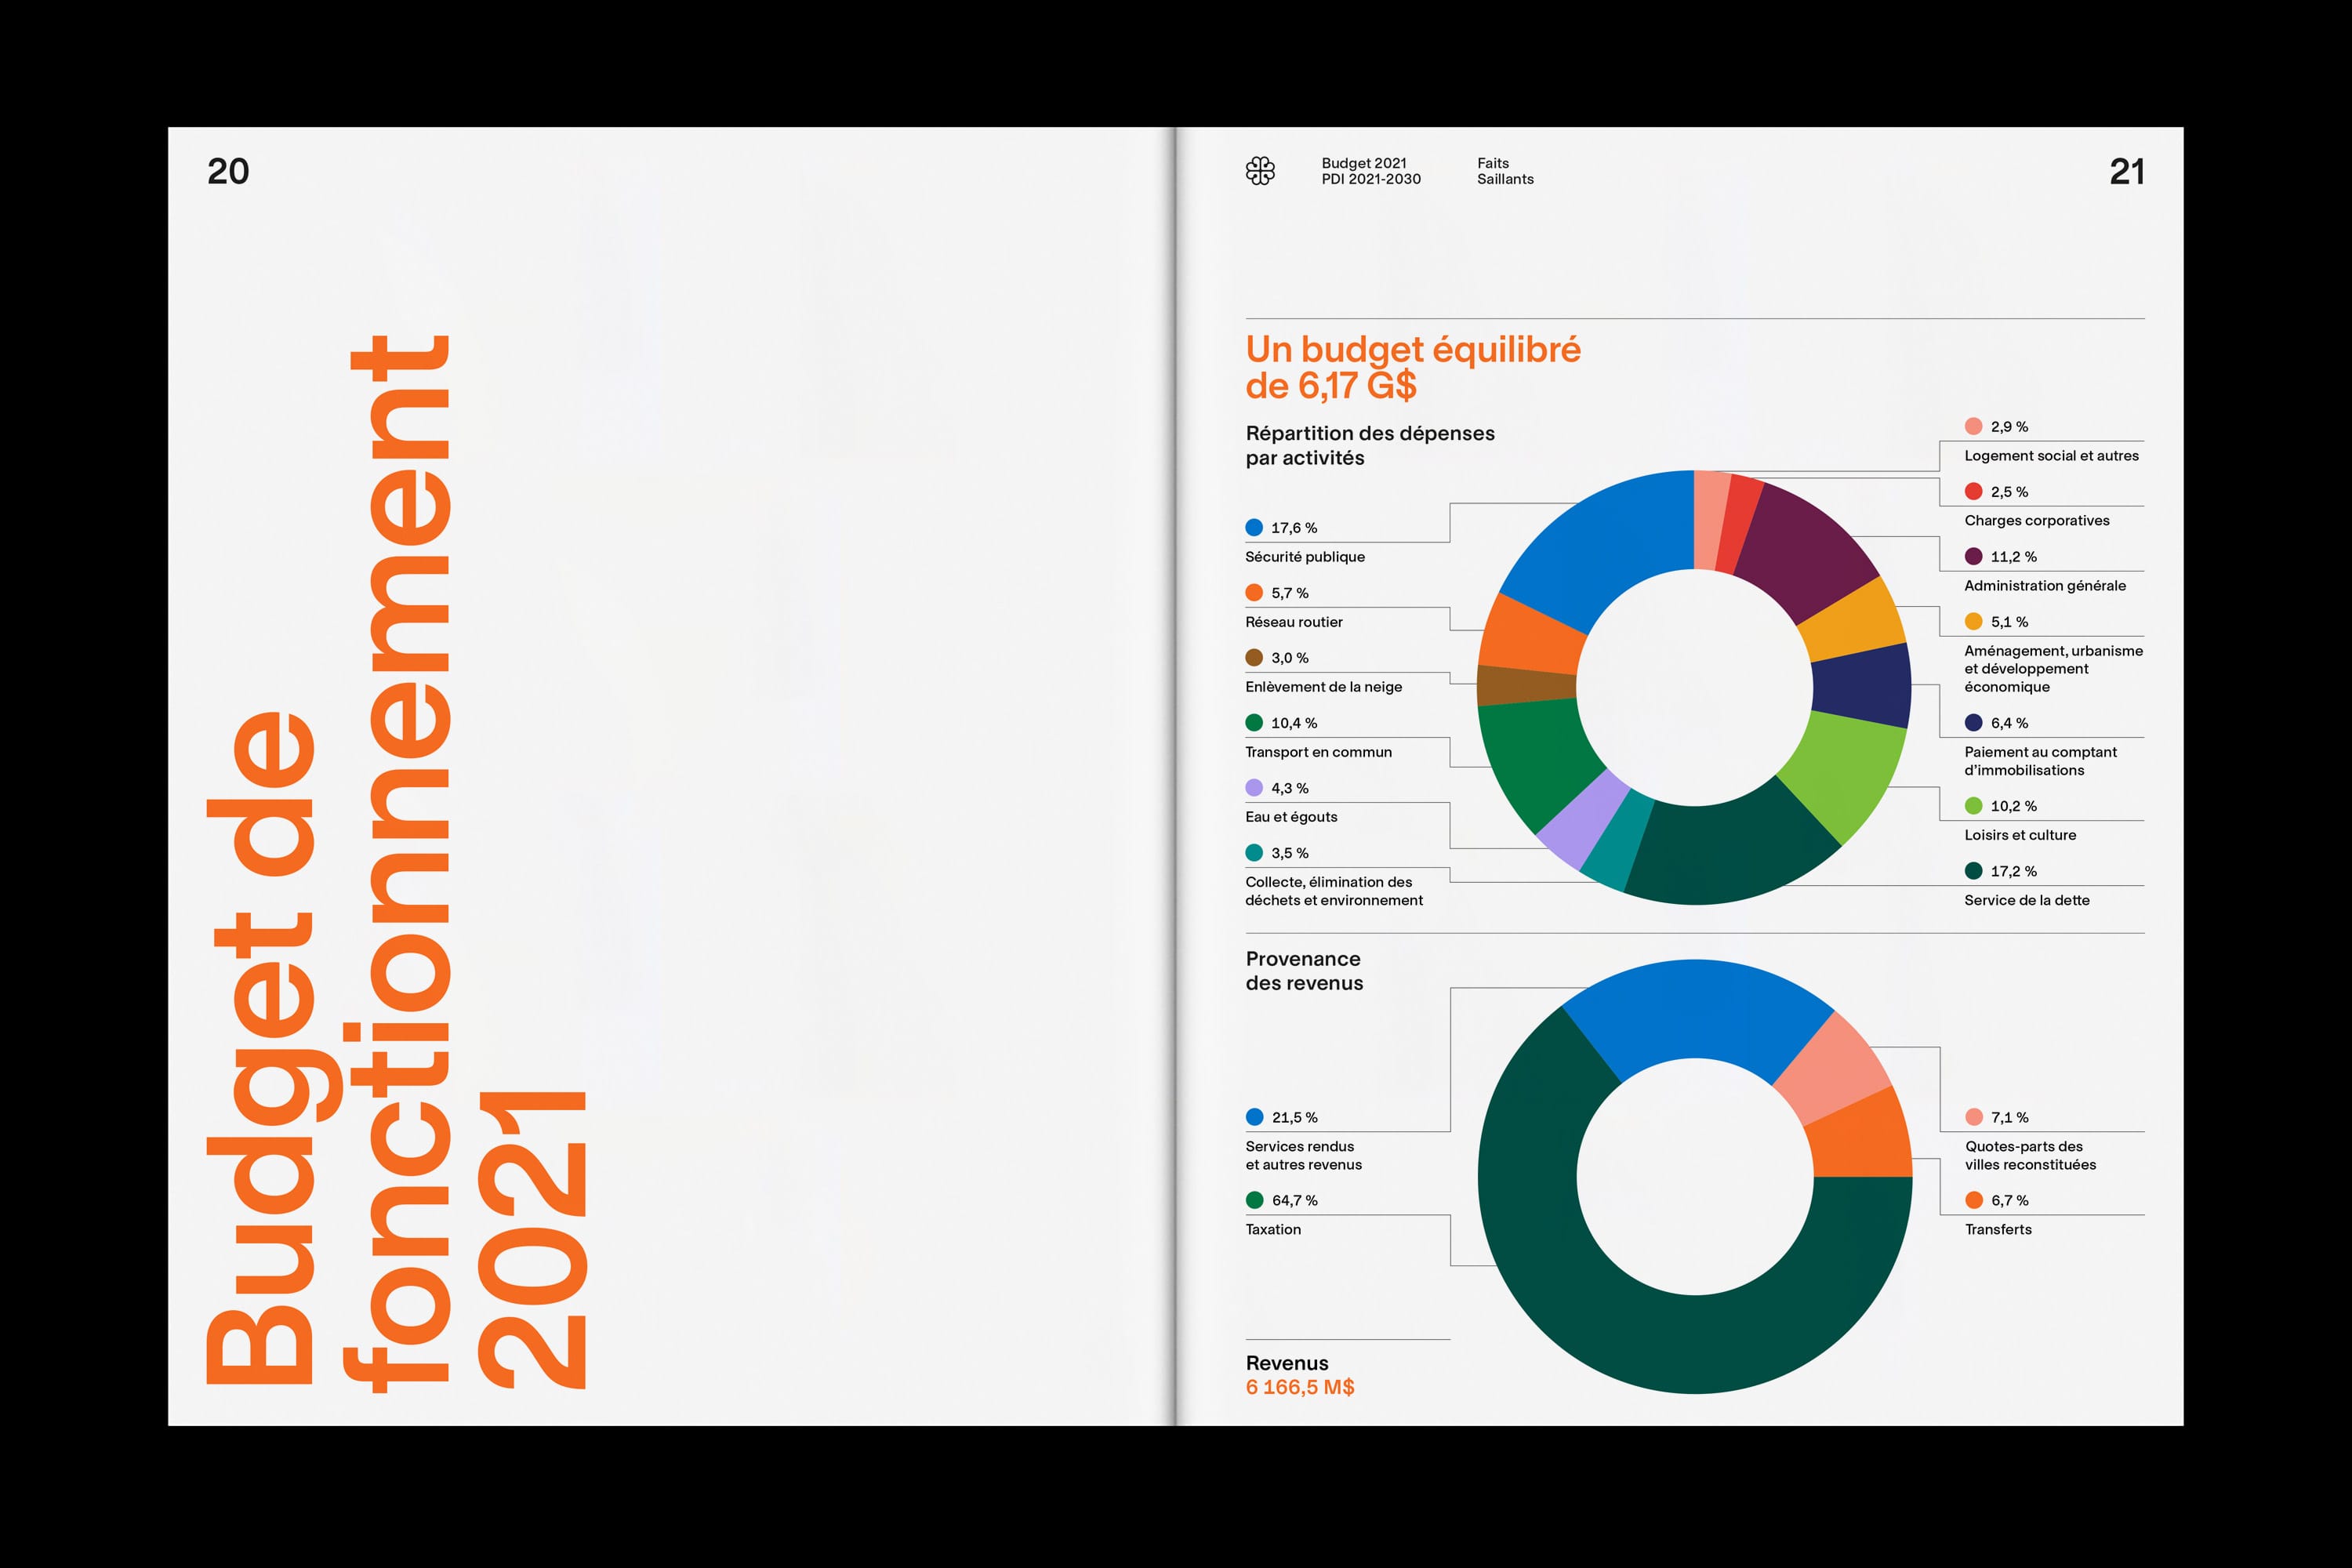Select 'Services rendus et autres revenus' label

[x=1303, y=1155]
